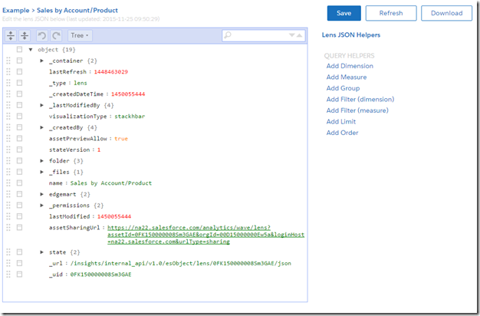Select the name value Sales by Account/Product

[x=111, y=183]
